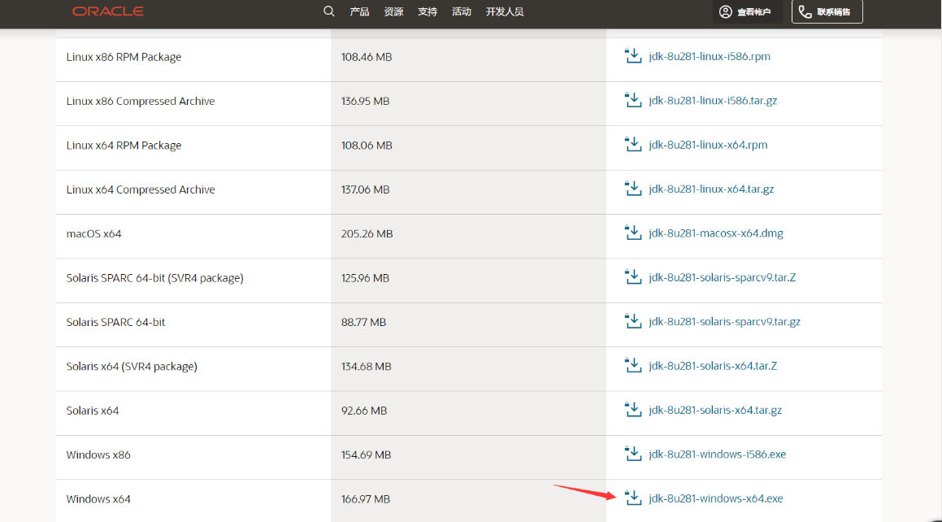Select the Windows x64 row label
Image resolution: width=942 pixels, height=522 pixels.
click(x=98, y=499)
